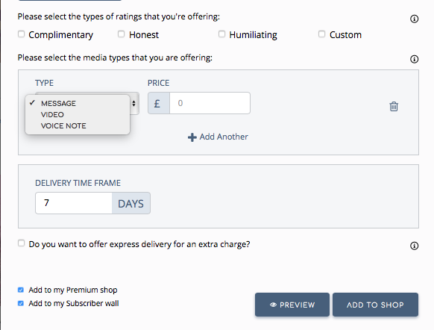Check the Honest rating checkbox
The image size is (434, 330).
[x=121, y=34]
